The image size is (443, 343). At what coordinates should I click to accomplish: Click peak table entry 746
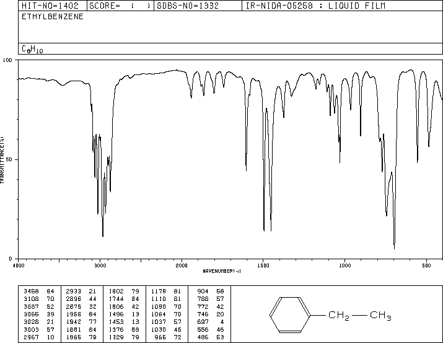click(x=203, y=314)
